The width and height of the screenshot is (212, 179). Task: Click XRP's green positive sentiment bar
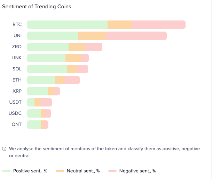37,91
